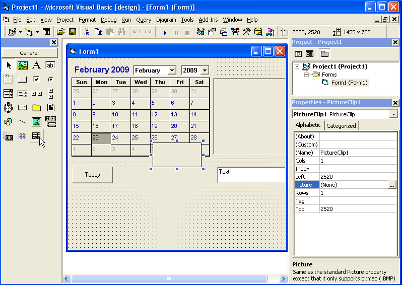Open the year dropdown showing 2009
Screen dimensions: 402x285
(x=205, y=70)
